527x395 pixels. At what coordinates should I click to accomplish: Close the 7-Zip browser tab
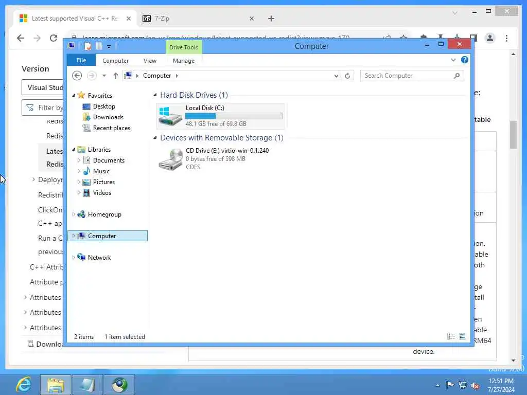point(251,19)
